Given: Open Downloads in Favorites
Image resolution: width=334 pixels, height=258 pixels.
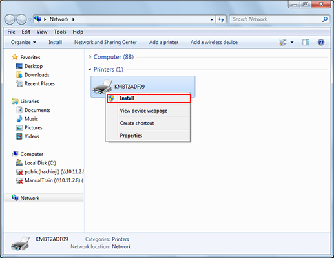Looking at the screenshot, I should pos(37,75).
